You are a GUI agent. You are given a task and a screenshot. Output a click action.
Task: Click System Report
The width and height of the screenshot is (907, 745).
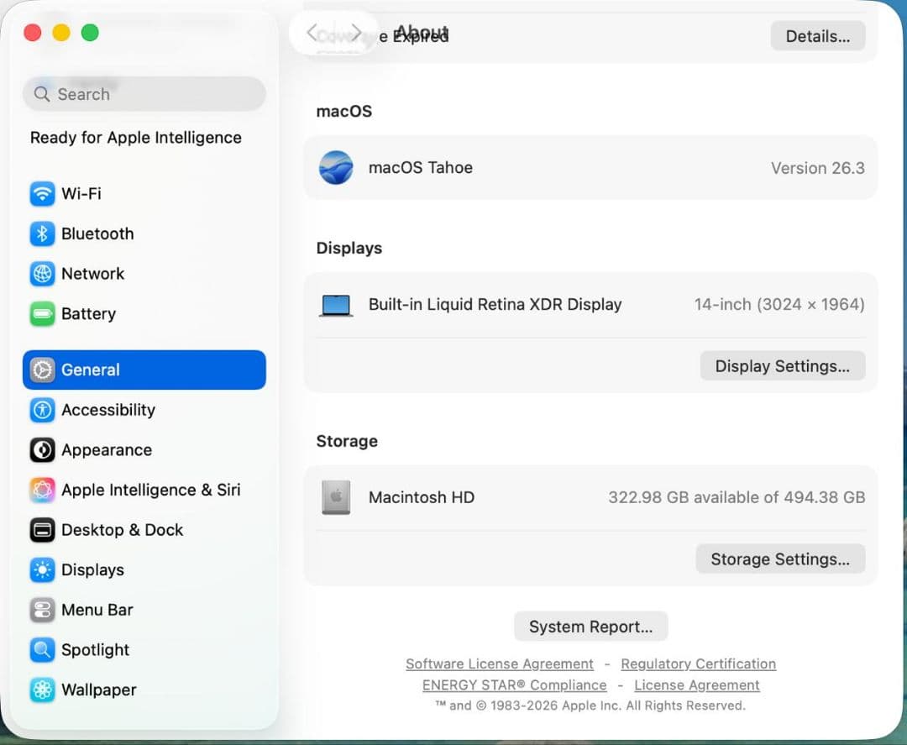[x=590, y=626]
